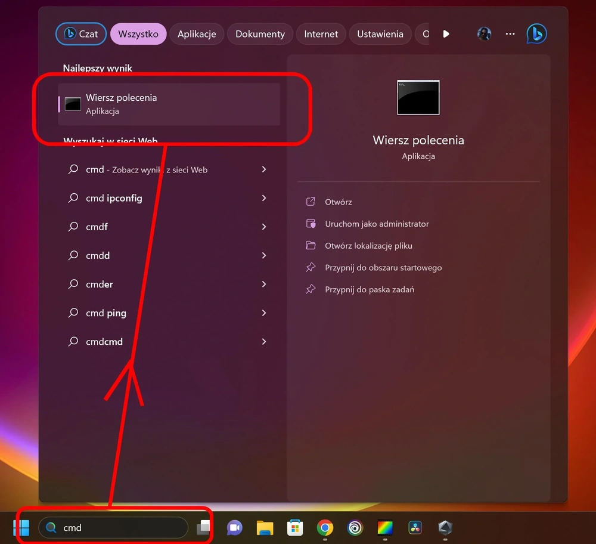Open the rainbow-colored app on the taskbar

coord(385,528)
